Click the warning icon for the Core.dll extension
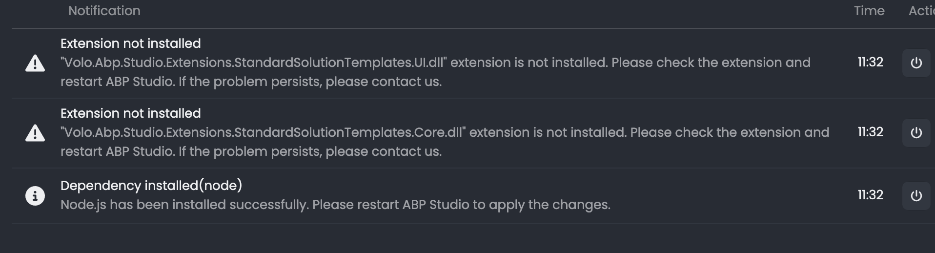This screenshot has width=935, height=253. [35, 133]
